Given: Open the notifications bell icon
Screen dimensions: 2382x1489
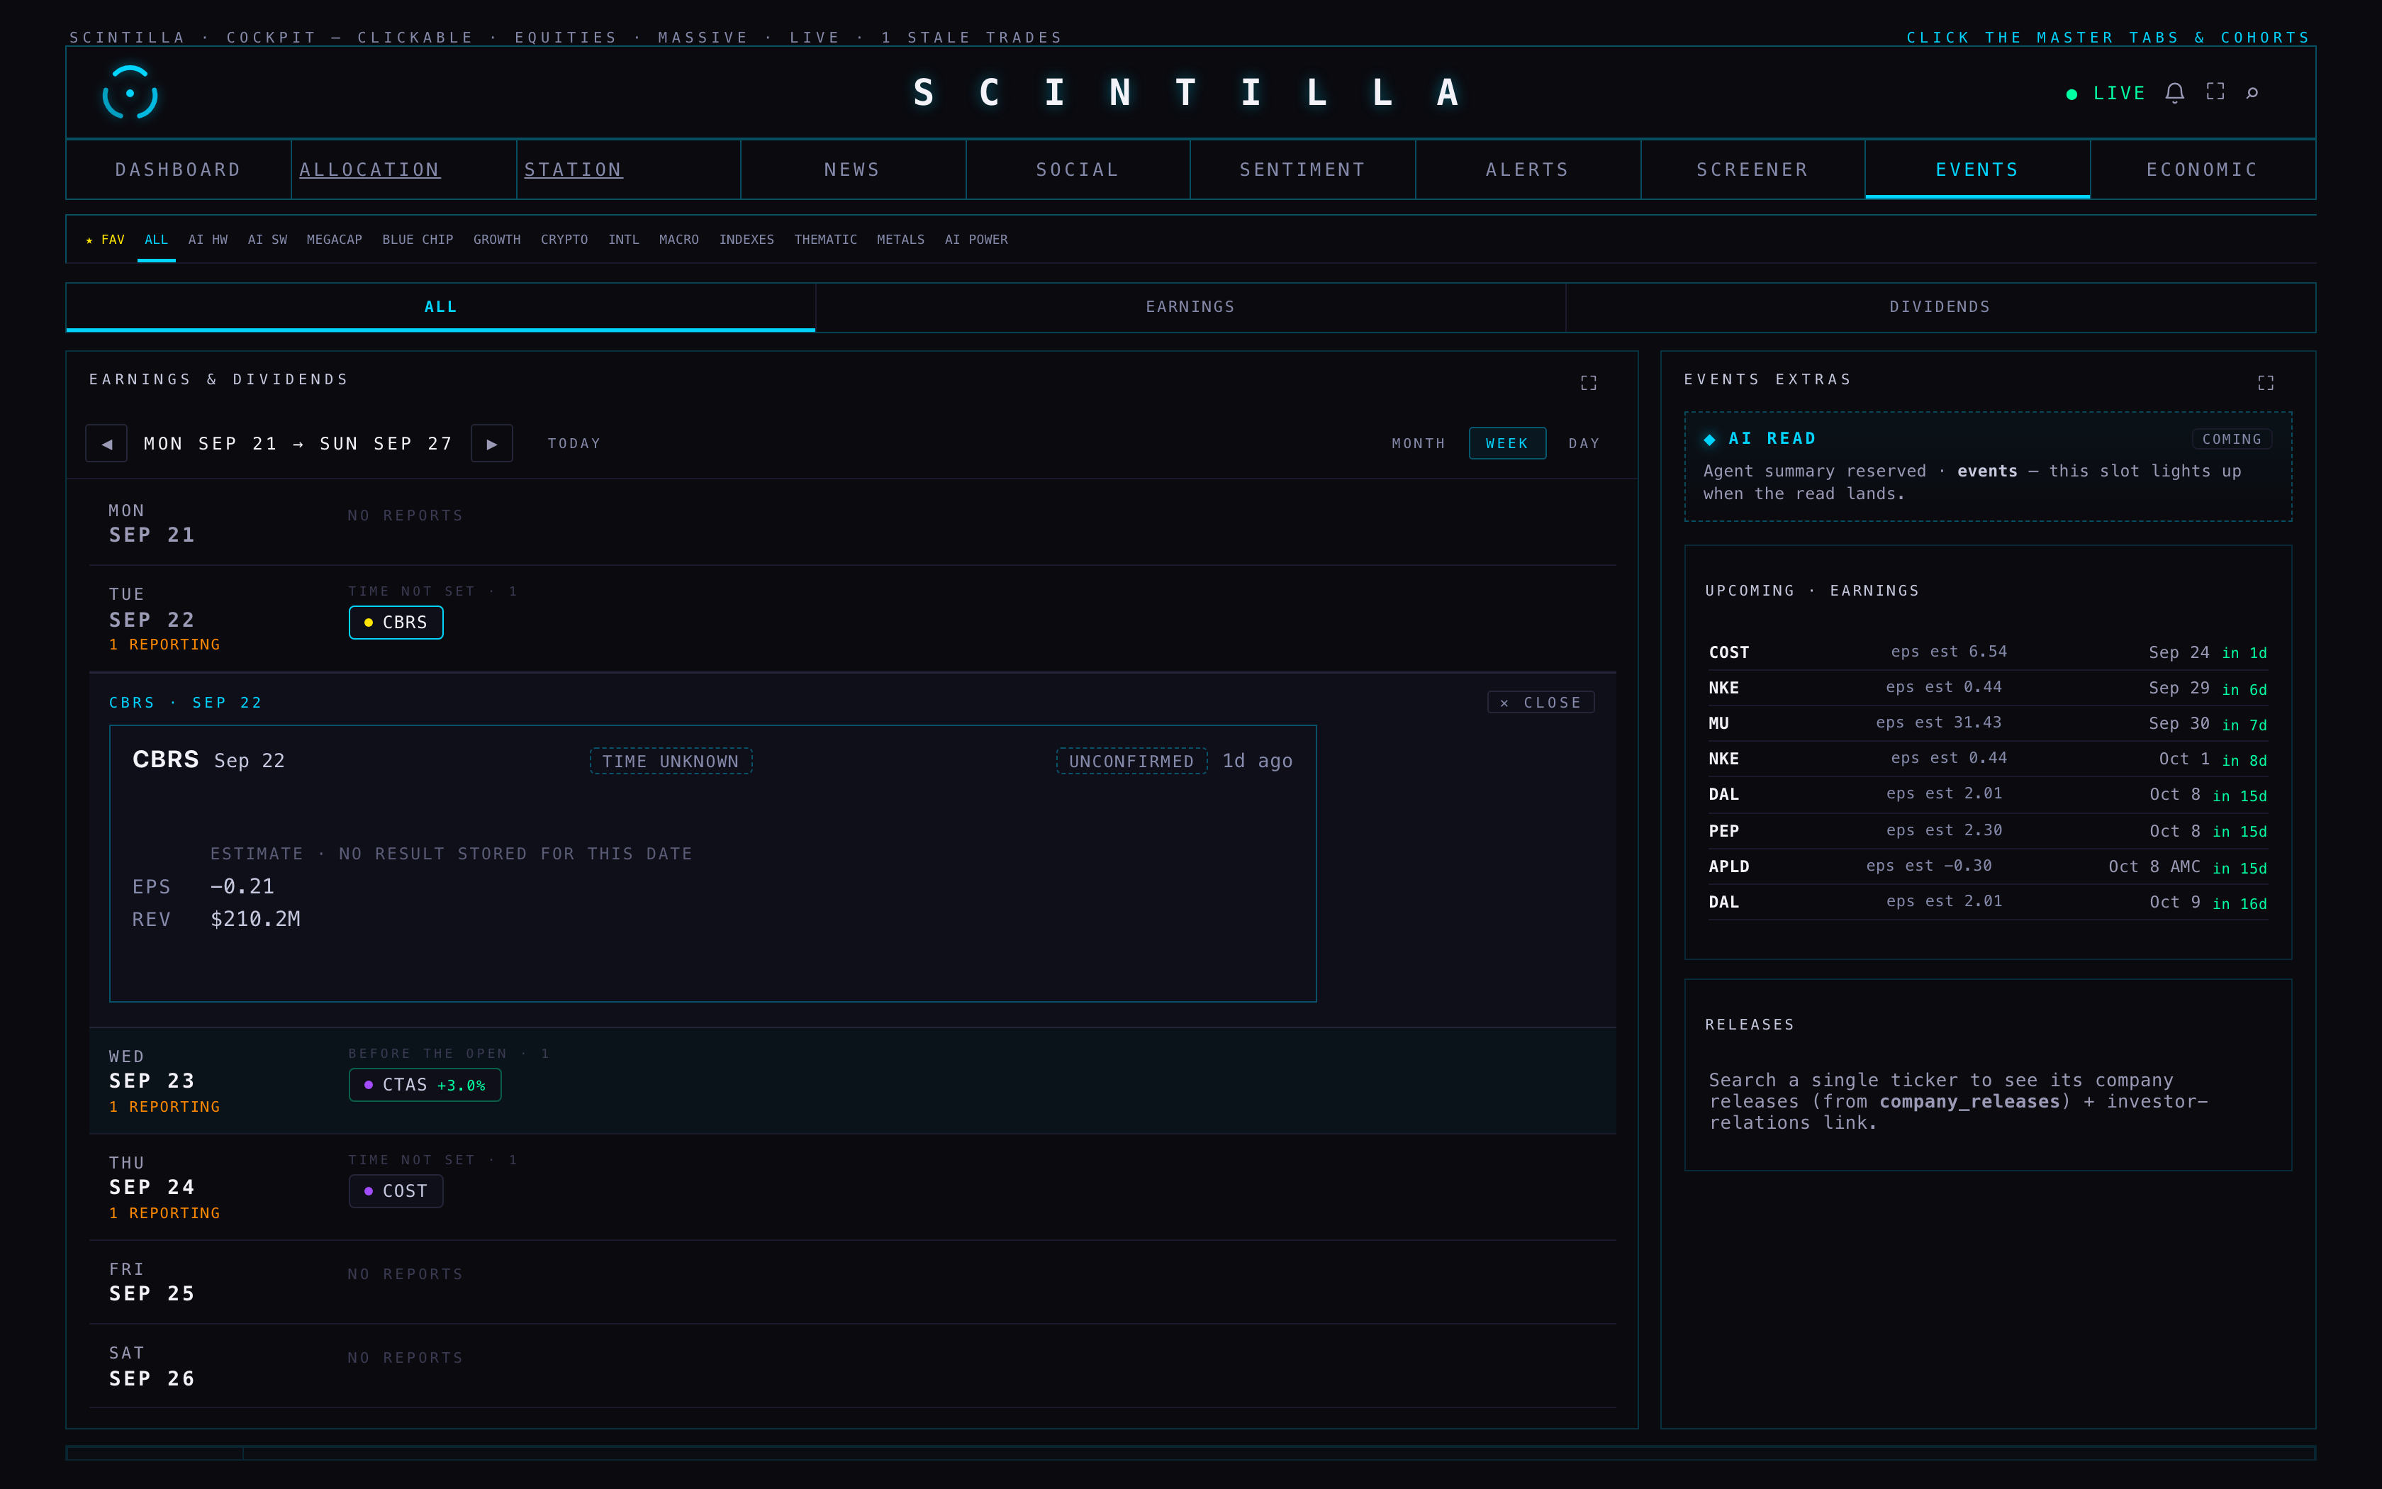Looking at the screenshot, I should pos(2174,93).
